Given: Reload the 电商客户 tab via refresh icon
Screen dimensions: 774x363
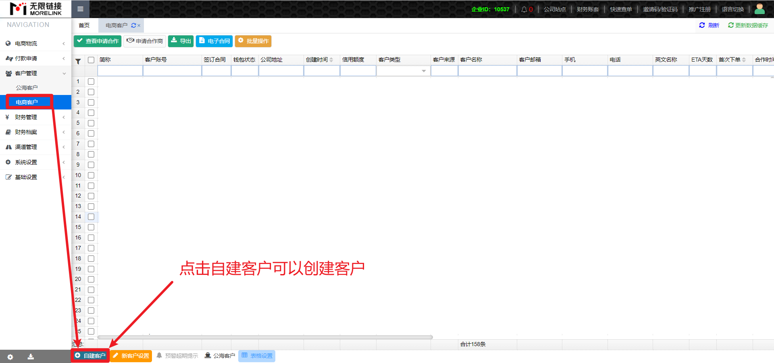Looking at the screenshot, I should pos(133,25).
